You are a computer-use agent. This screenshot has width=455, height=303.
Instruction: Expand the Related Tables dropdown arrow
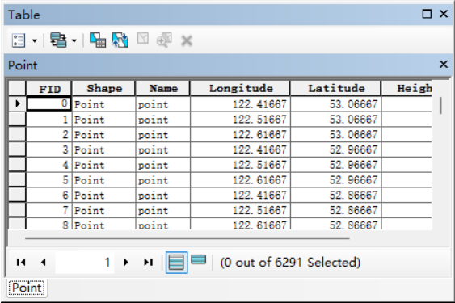click(74, 40)
